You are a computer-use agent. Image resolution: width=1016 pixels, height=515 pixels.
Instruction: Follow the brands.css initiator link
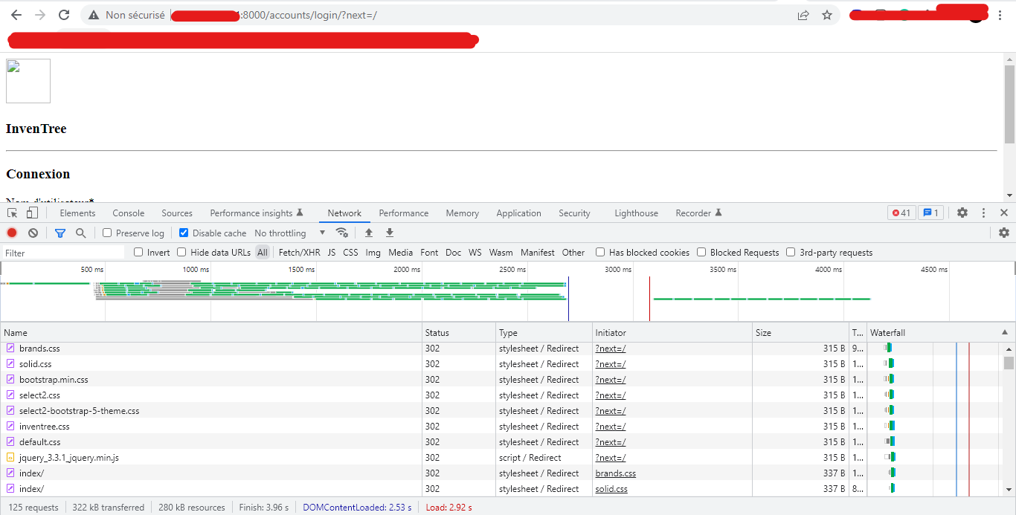point(615,473)
